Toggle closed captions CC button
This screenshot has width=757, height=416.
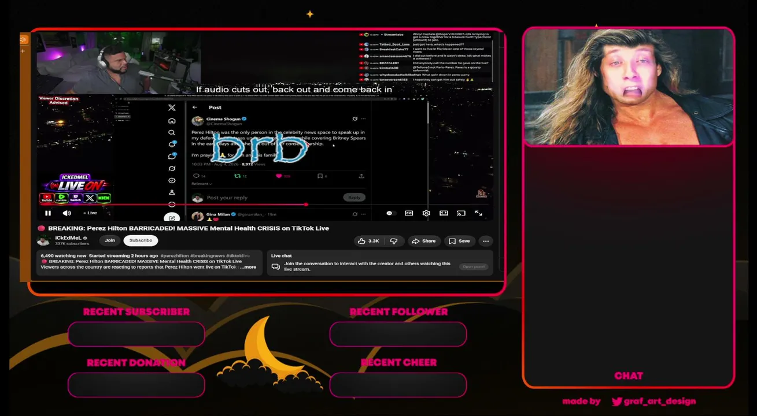pyautogui.click(x=409, y=213)
